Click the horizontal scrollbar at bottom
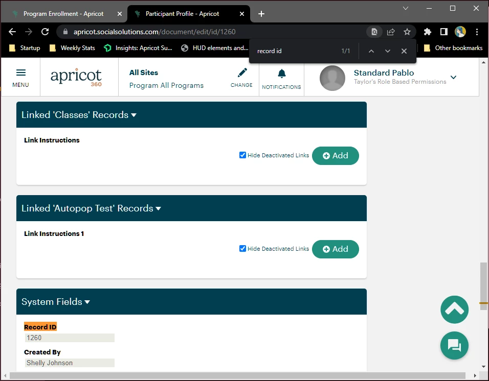Screen dimensions: 489x381 click(x=237, y=375)
